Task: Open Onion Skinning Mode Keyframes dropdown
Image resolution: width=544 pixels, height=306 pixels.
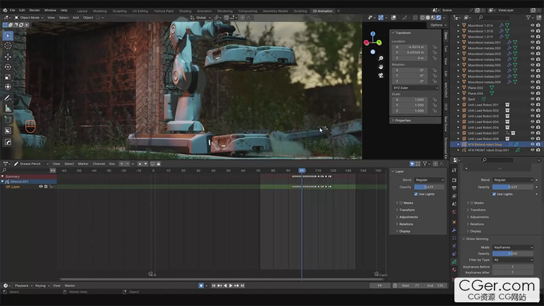Action: tap(512, 248)
